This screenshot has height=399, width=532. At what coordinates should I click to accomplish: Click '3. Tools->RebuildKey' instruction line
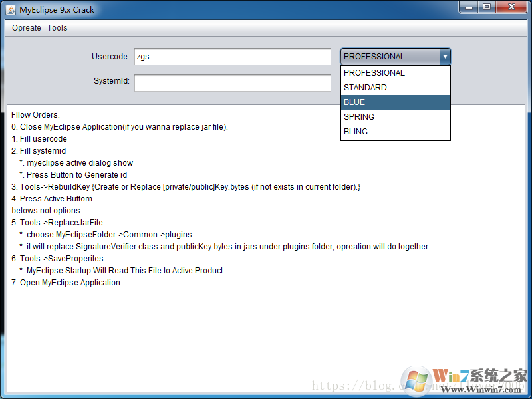pos(186,187)
